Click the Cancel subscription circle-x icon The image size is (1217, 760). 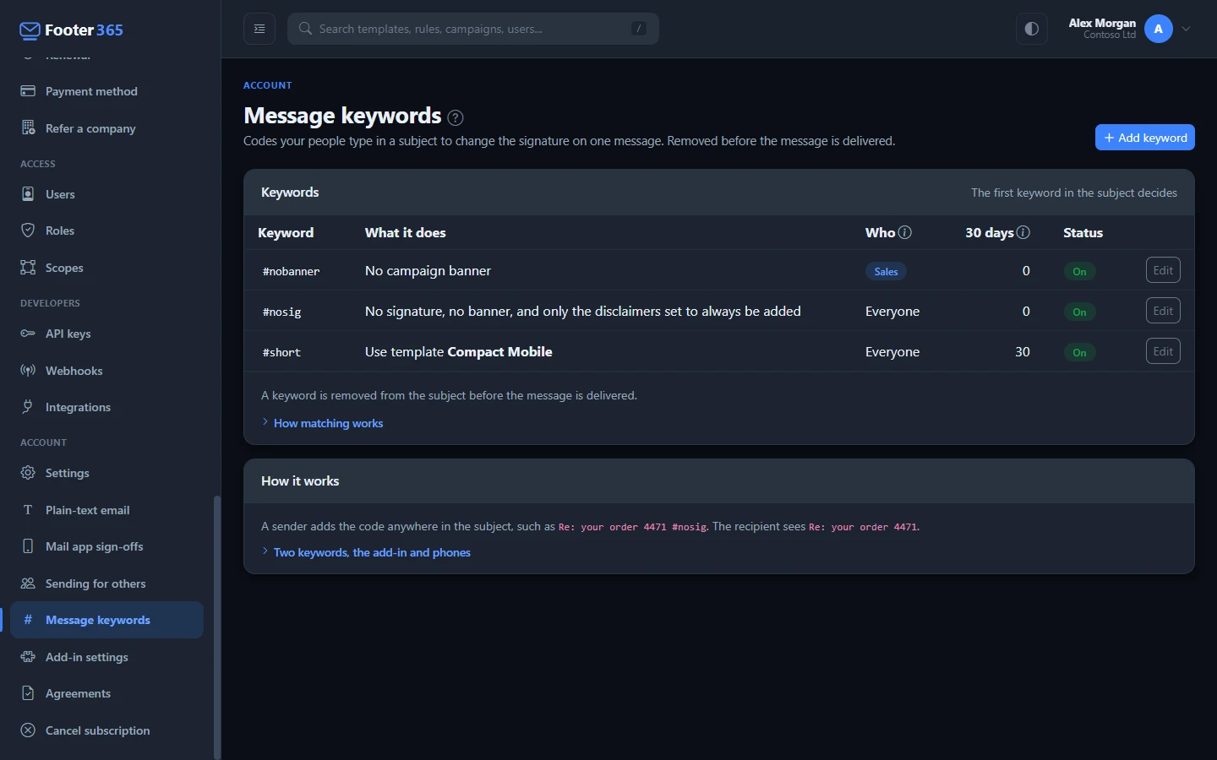(28, 730)
